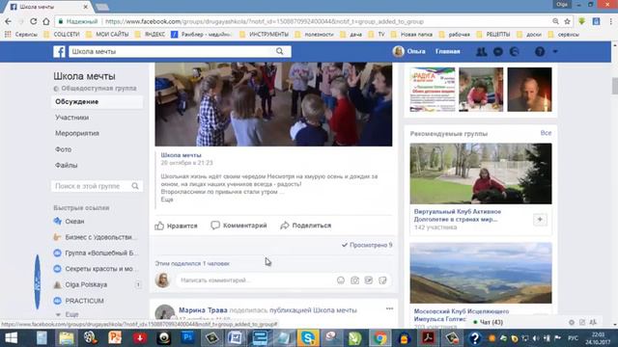Focus the Написать комментарий field
The width and height of the screenshot is (618, 347).
pos(254,280)
